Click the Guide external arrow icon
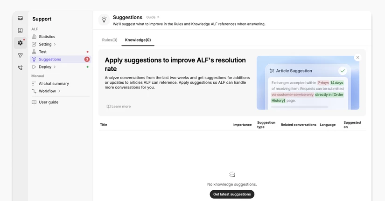The height and width of the screenshot is (201, 385). 158,17
